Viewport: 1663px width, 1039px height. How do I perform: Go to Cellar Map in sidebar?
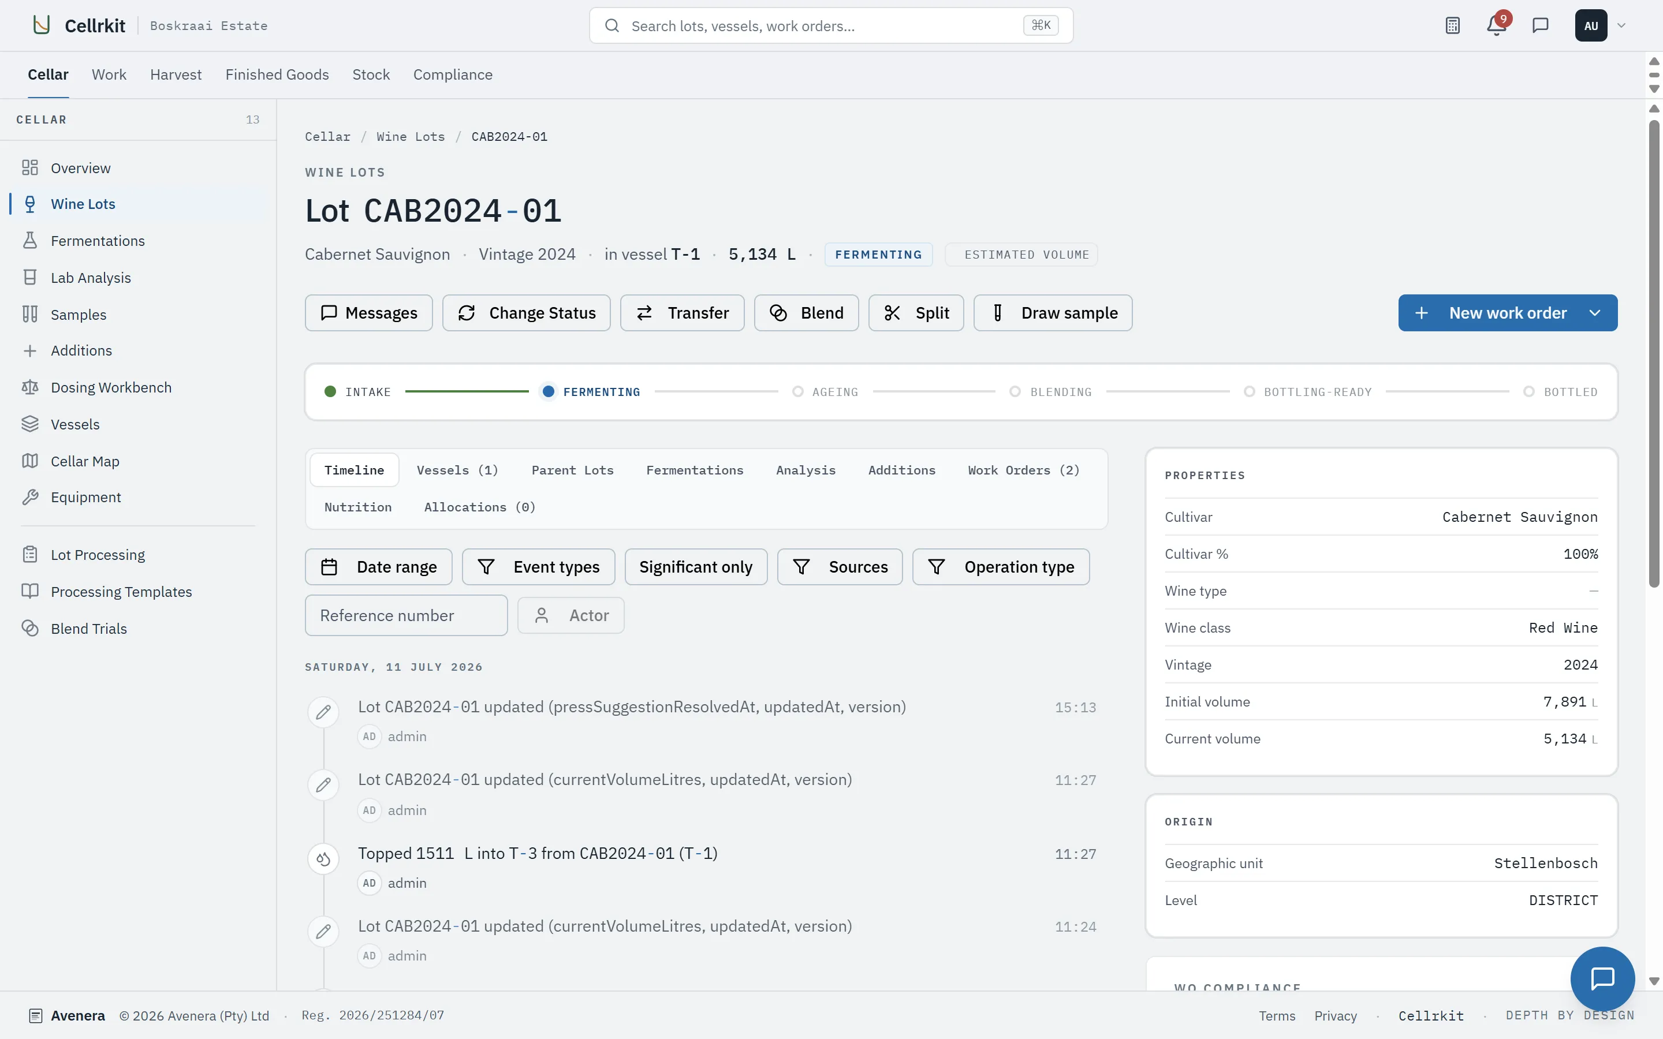coord(84,461)
